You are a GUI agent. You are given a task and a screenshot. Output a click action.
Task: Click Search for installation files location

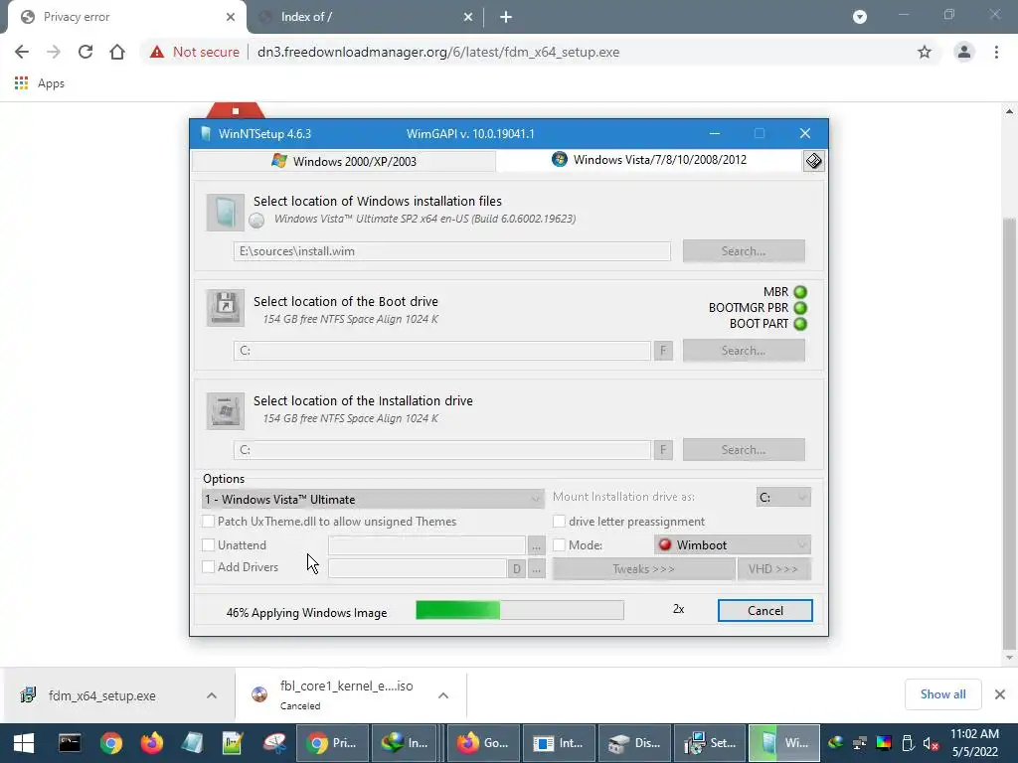tap(744, 251)
